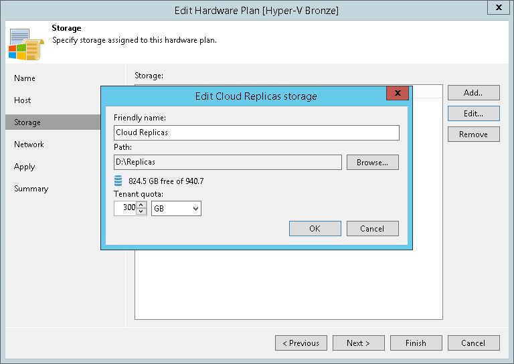Viewport: 514px width, 364px height.
Task: Open the GB unit dropdown
Action: click(x=177, y=209)
